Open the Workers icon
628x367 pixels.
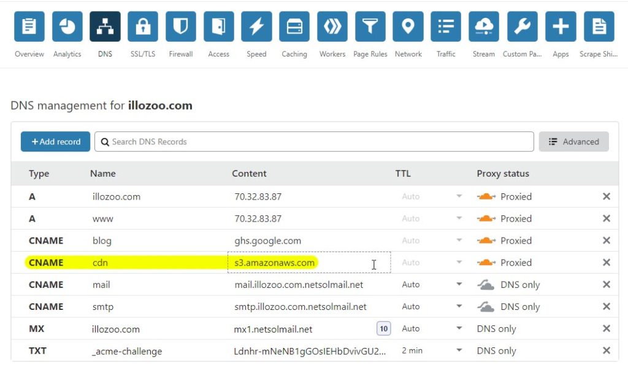pos(332,26)
